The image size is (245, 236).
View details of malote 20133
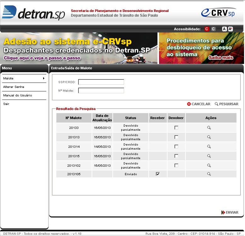pyautogui.click(x=209, y=128)
